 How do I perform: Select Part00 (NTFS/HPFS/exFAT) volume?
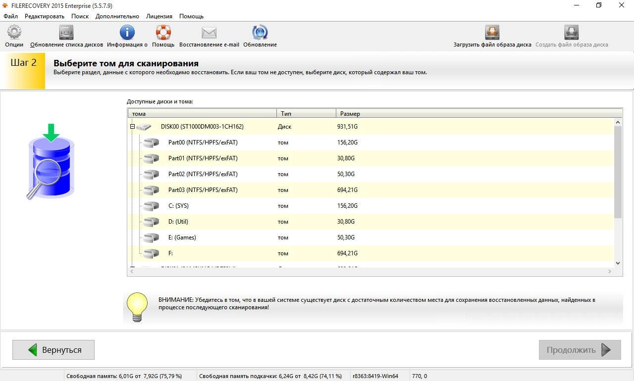[x=370, y=143]
